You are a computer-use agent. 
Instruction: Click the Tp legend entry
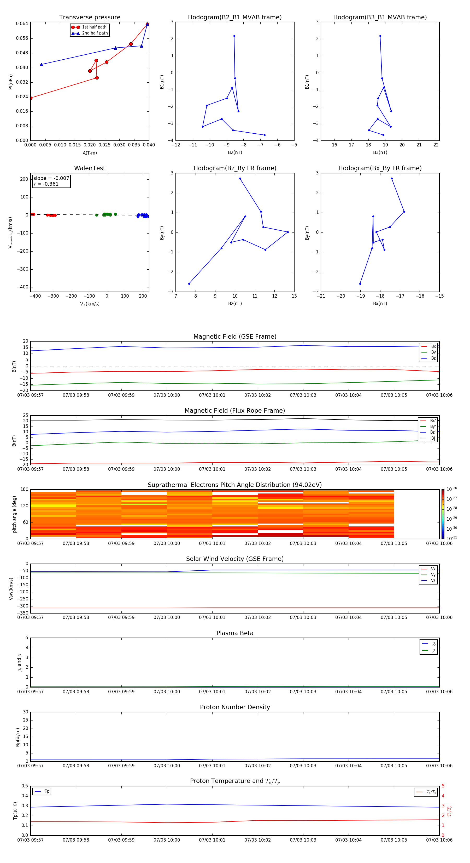(42, 791)
